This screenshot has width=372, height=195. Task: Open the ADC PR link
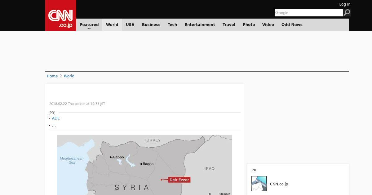coord(56,118)
